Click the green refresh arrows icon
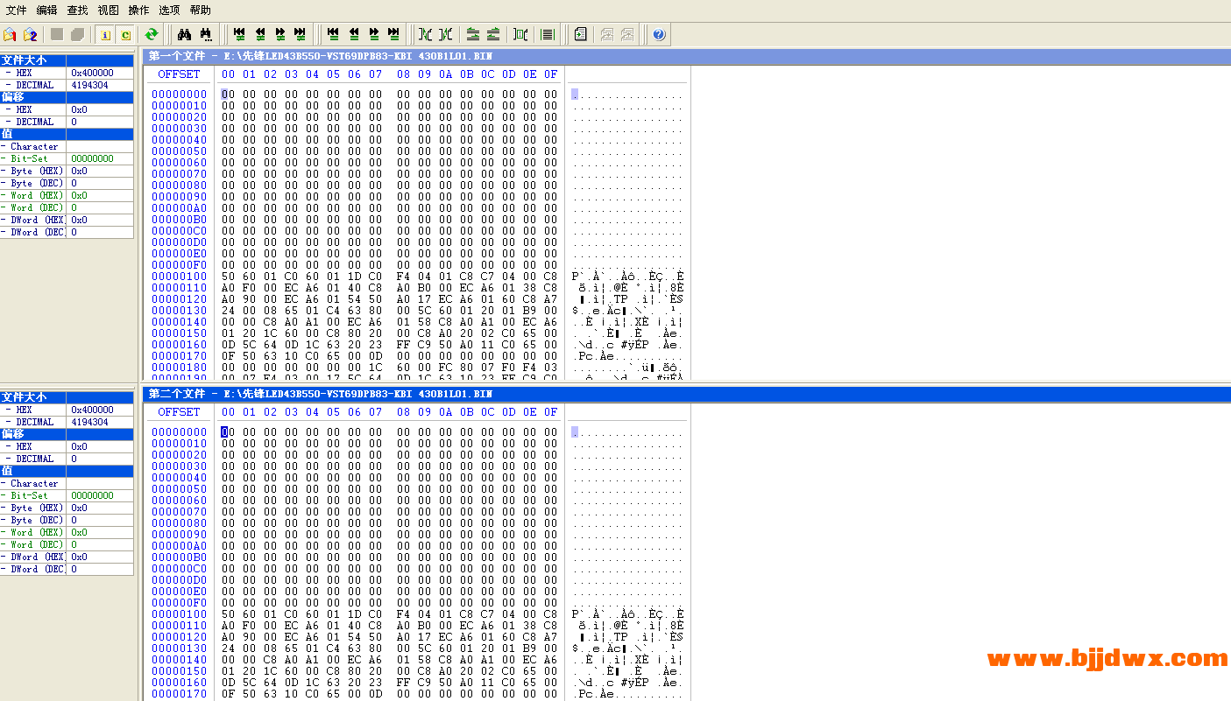 pos(152,34)
